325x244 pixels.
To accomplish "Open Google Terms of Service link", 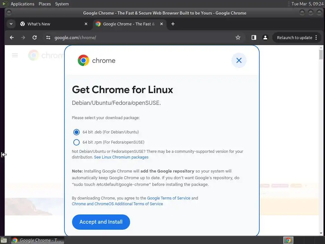I will click(x=169, y=198).
